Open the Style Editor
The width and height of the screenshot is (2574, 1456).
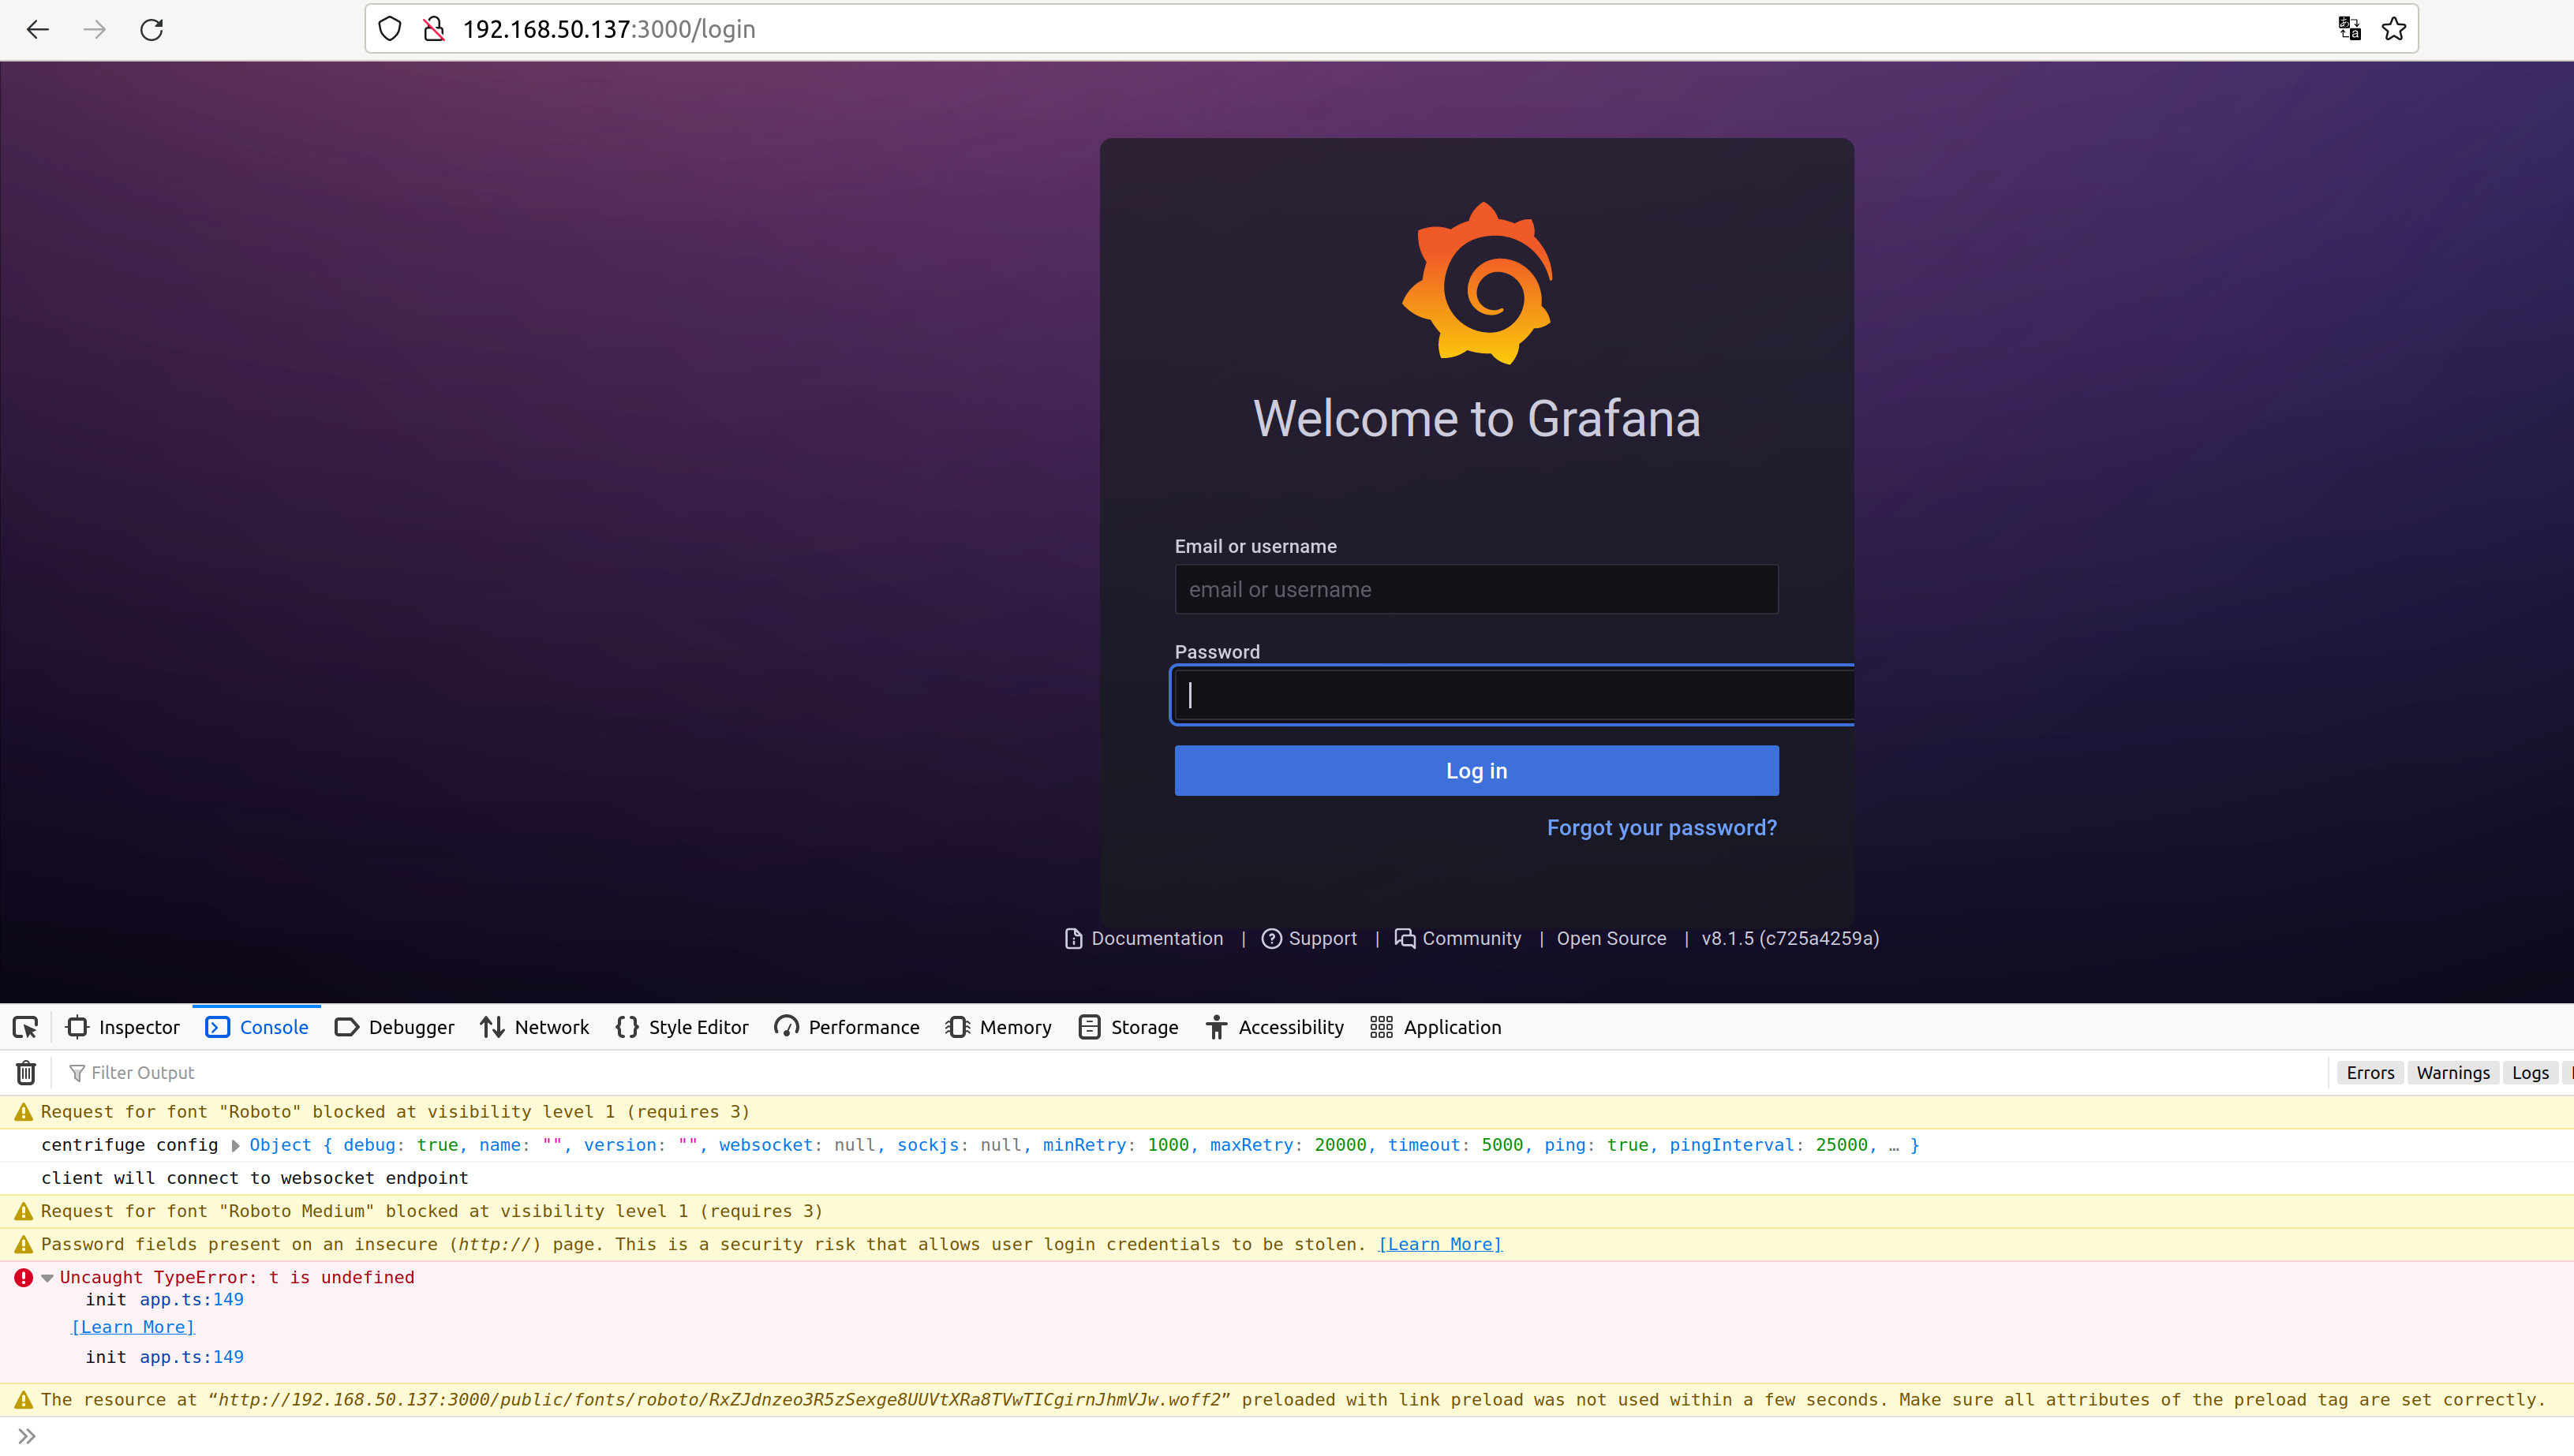681,1027
